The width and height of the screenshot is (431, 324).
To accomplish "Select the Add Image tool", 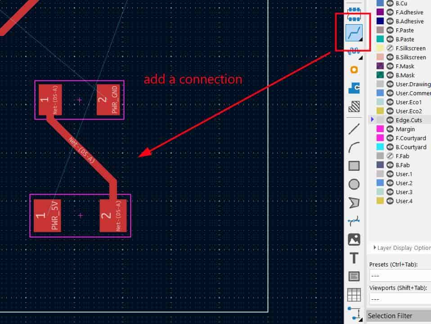I will pos(354,240).
